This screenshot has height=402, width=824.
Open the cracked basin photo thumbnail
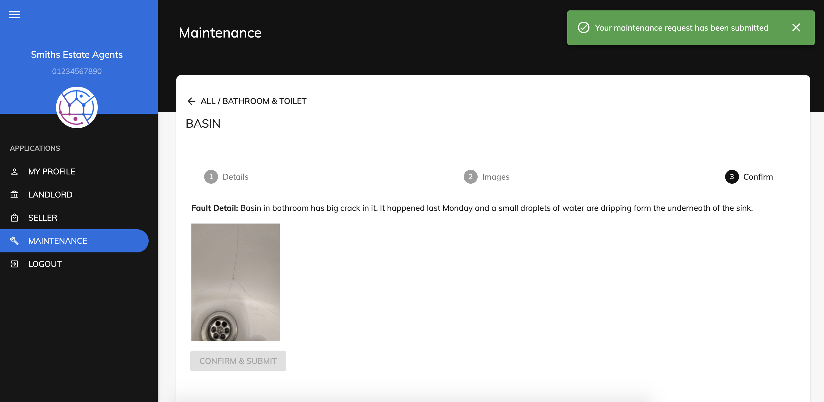tap(235, 282)
